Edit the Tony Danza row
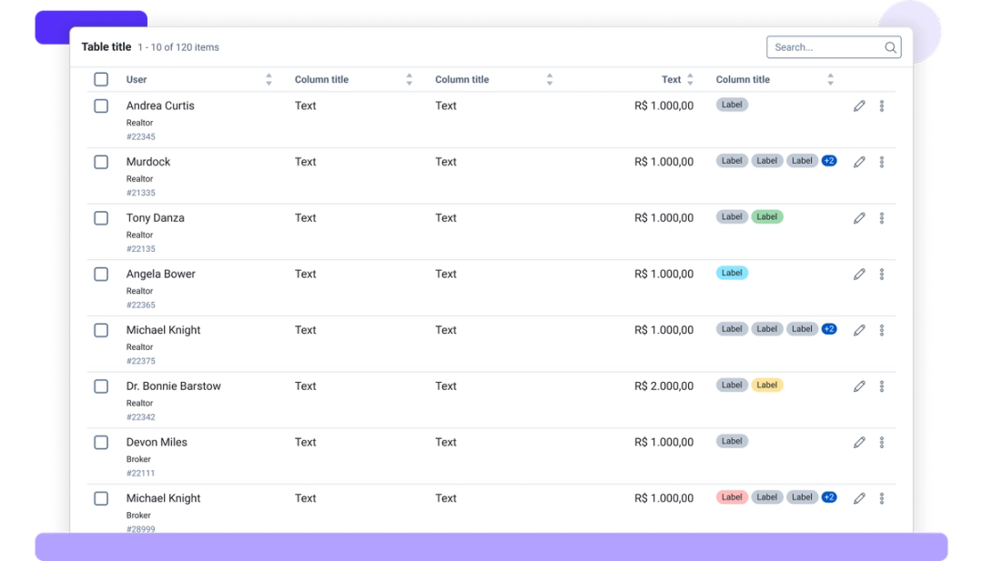983x561 pixels. 859,217
